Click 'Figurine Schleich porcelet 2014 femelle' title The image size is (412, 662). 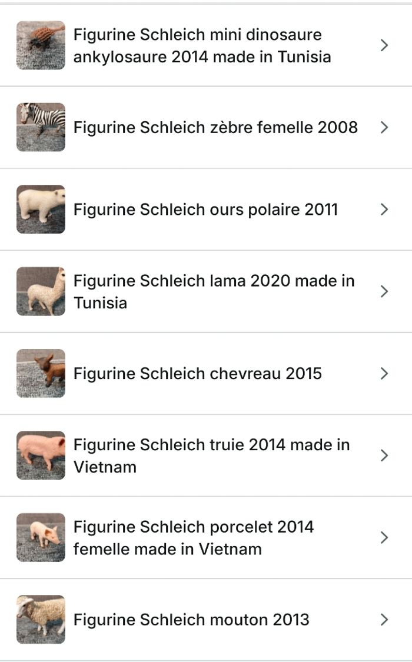(194, 537)
